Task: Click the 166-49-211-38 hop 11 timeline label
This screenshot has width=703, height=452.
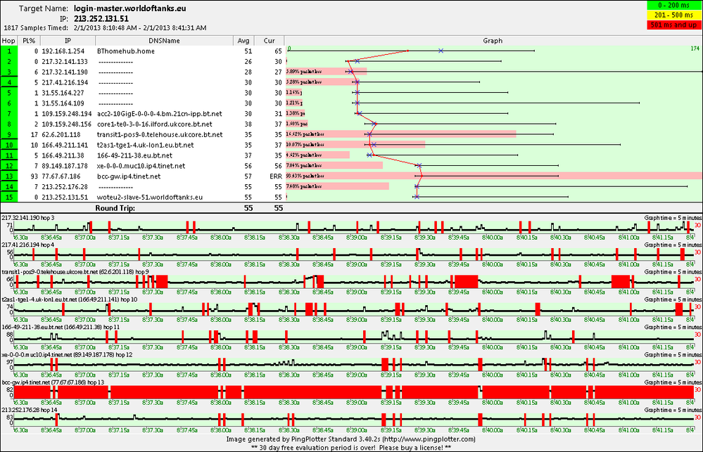Action: click(61, 327)
